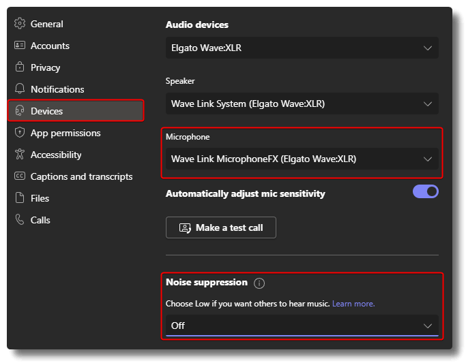466x363 pixels.
Task: Go to Accessibility settings
Action: 76,155
